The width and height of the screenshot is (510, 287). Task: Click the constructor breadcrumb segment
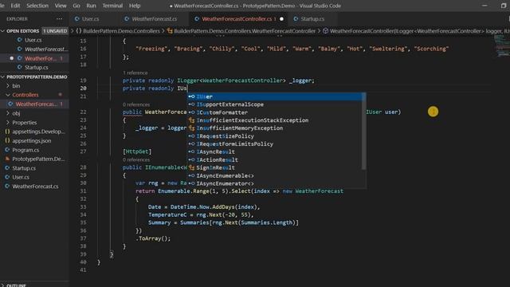pyautogui.click(x=420, y=31)
